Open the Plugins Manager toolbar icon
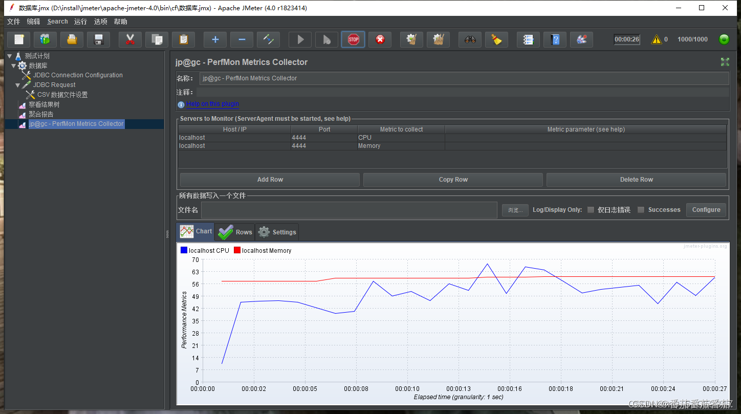 pos(582,39)
